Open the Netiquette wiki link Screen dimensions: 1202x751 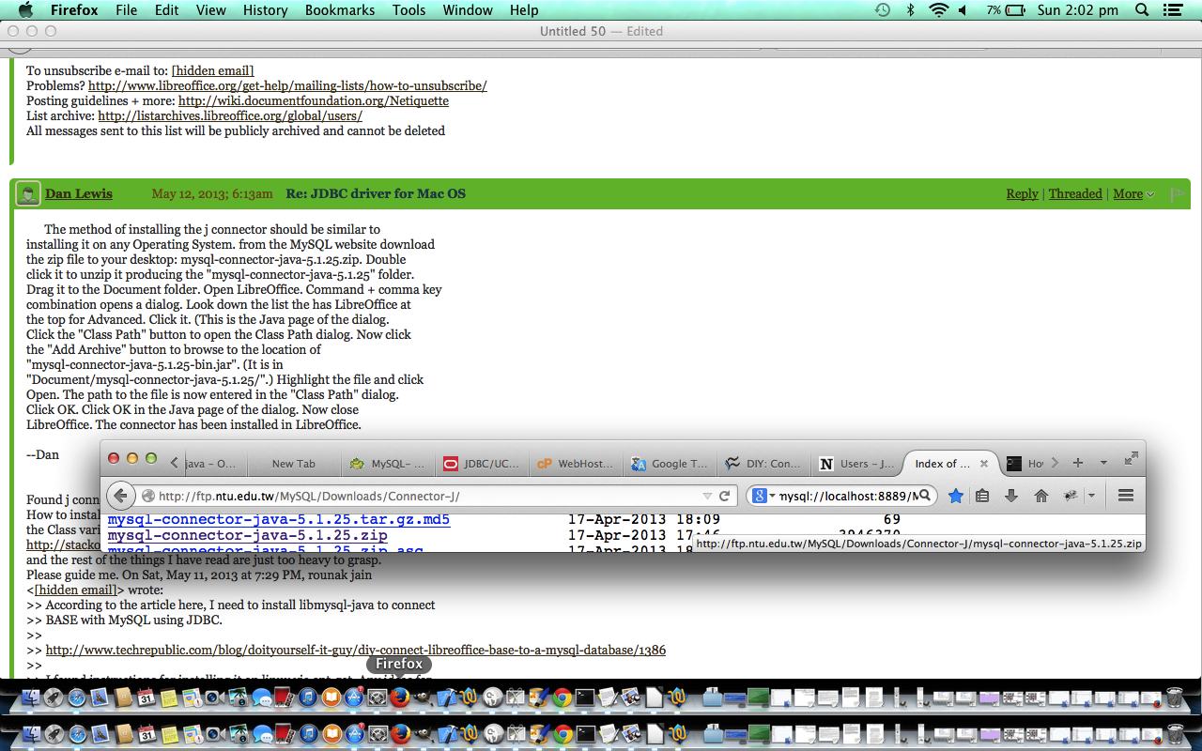pyautogui.click(x=314, y=100)
